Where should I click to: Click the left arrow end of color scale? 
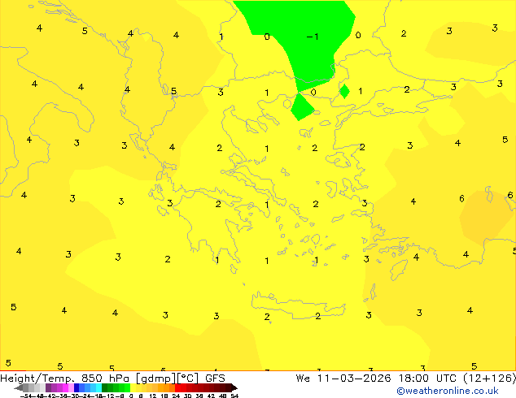(x=19, y=388)
